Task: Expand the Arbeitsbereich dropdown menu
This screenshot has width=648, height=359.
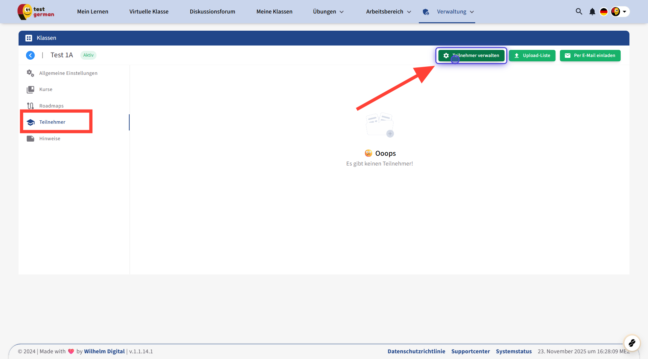Action: point(388,12)
